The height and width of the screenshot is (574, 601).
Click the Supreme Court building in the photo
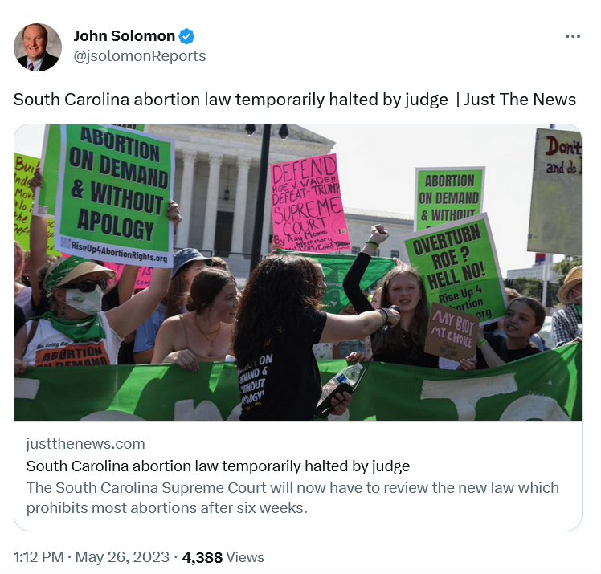(x=245, y=188)
